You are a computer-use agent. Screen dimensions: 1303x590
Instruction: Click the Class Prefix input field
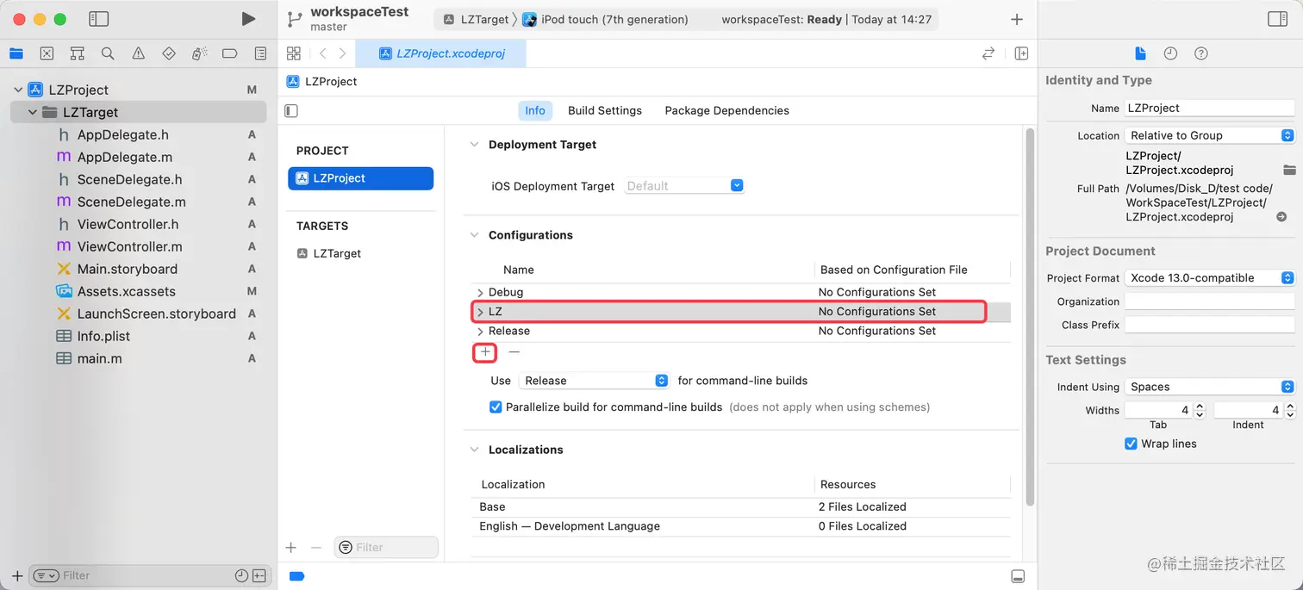pyautogui.click(x=1210, y=325)
